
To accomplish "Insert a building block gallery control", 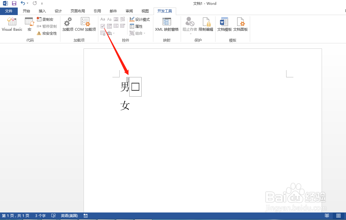I will pos(123,19).
